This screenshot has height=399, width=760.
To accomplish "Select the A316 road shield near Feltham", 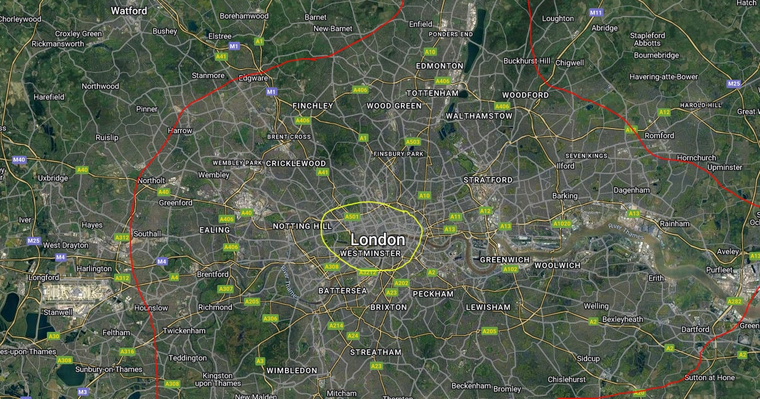I will (x=127, y=351).
